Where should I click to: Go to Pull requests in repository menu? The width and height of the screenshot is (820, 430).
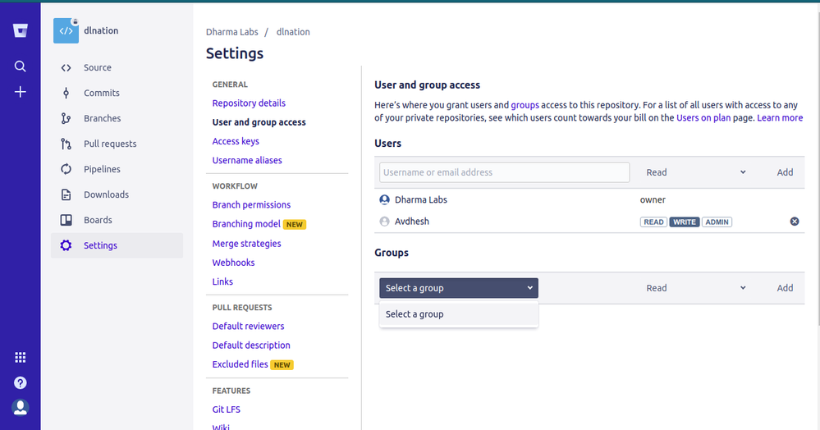tap(110, 144)
